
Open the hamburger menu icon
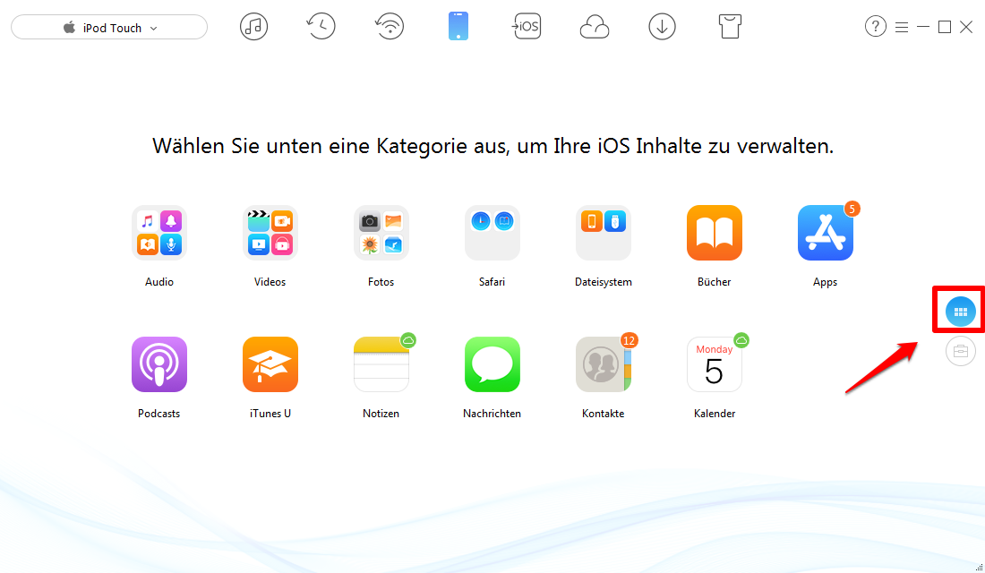point(902,27)
